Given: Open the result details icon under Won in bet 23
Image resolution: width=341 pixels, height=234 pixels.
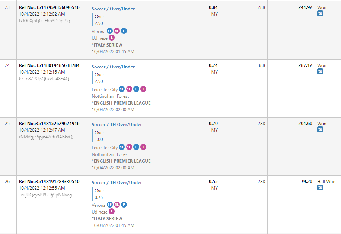Looking at the screenshot, I should pos(320,13).
